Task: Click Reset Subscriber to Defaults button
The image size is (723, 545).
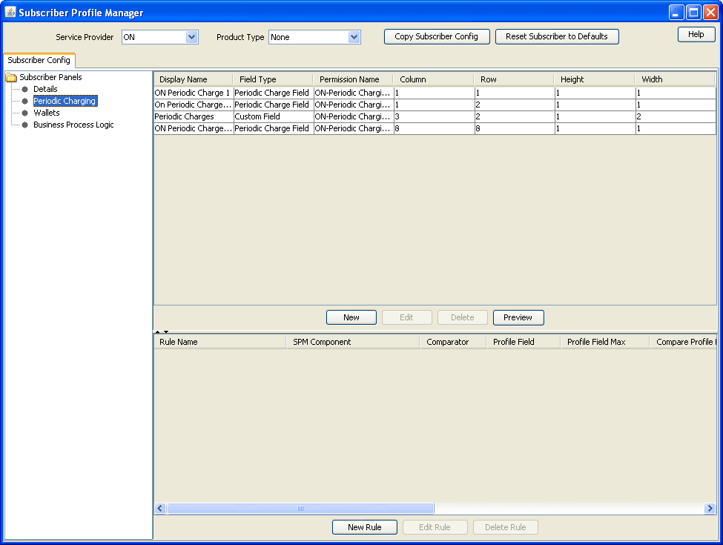Action: pyautogui.click(x=557, y=36)
